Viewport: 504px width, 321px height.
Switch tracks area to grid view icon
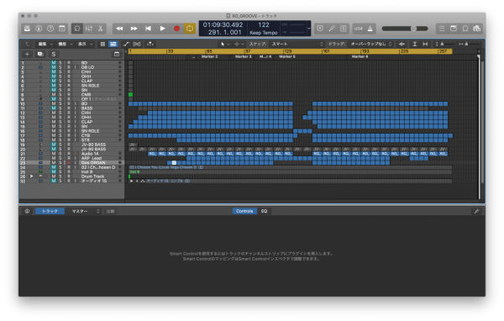pos(102,44)
